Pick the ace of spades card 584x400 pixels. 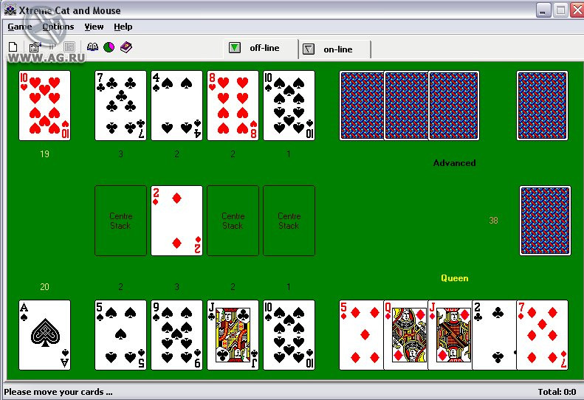click(45, 335)
